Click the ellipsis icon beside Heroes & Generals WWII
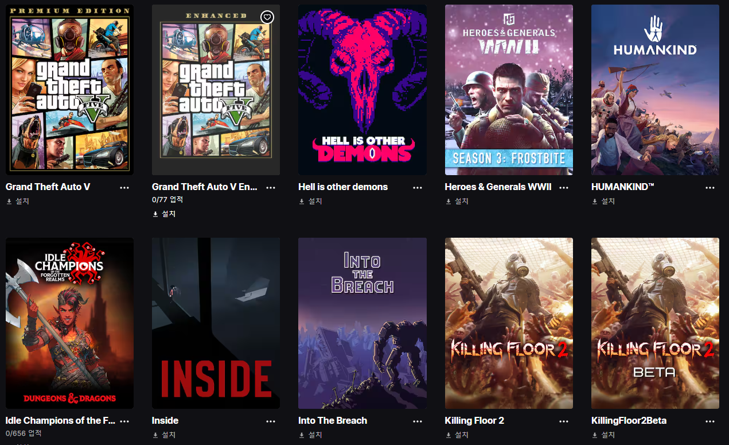This screenshot has height=445, width=729. pos(564,188)
